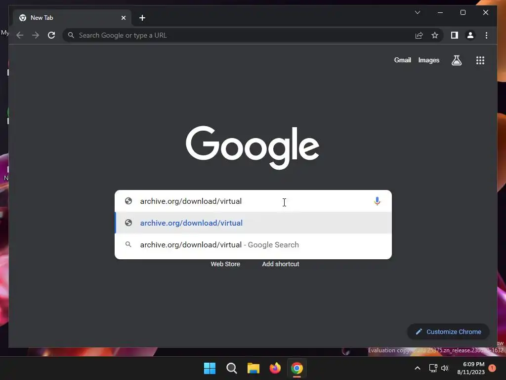Open the Search Labs flask icon
Screen dimensions: 506x380
point(456,60)
